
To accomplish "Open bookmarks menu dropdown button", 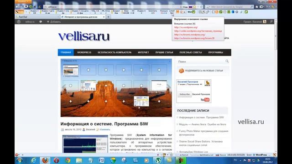I will tap(262, 7).
